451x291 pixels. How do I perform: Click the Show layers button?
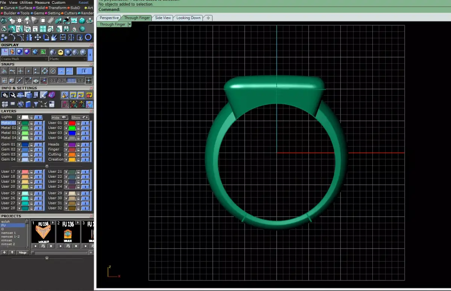80,117
